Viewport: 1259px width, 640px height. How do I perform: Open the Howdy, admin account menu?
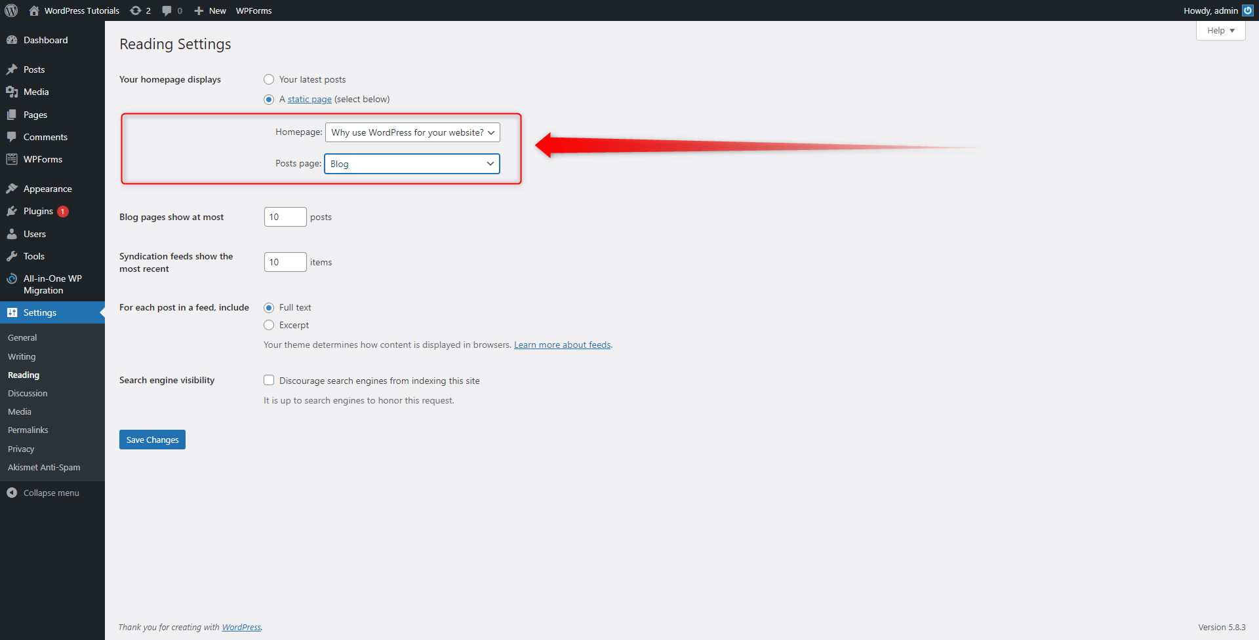click(1218, 10)
